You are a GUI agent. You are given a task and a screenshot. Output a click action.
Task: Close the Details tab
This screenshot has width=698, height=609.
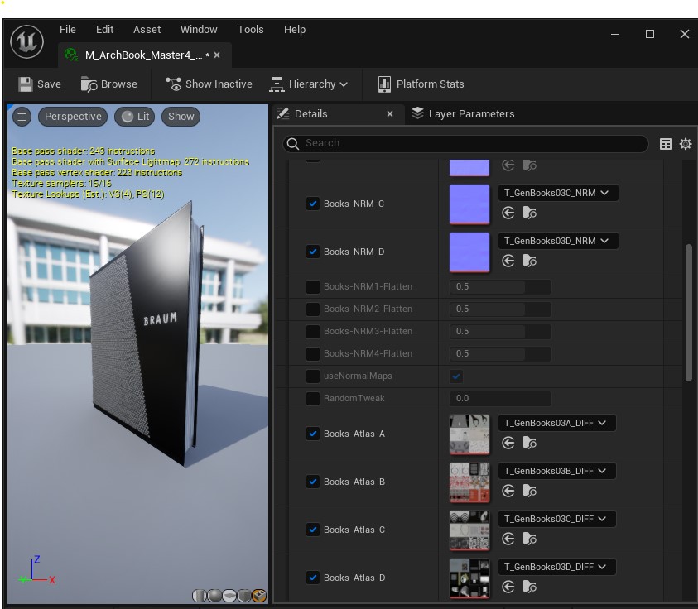pyautogui.click(x=390, y=114)
